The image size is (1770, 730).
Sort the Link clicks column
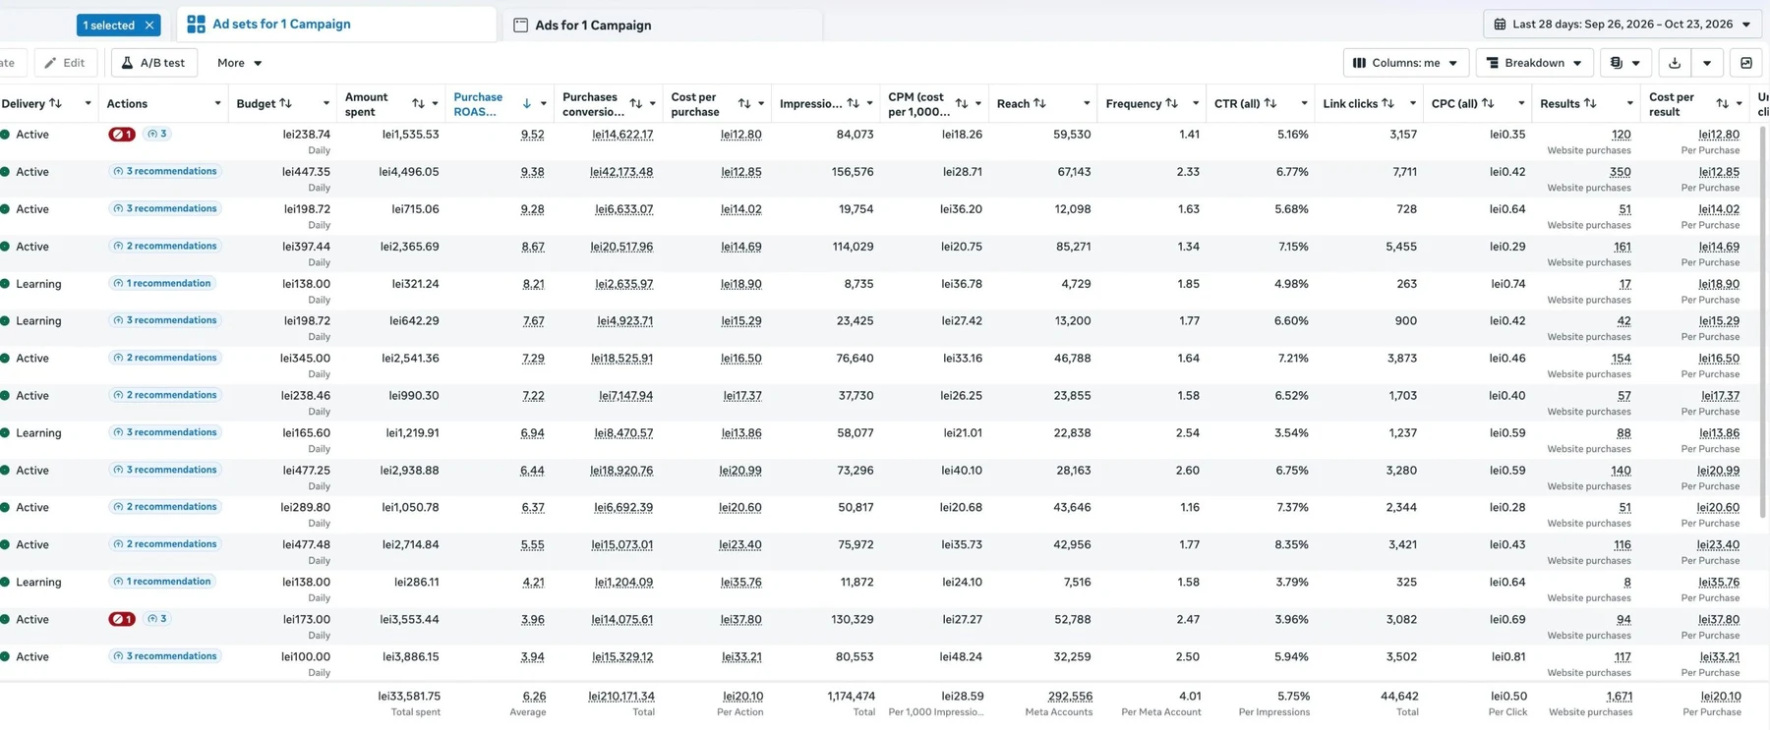coord(1387,103)
